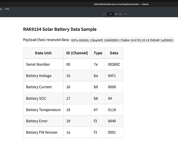The image size is (178, 141).
Task: Click the Data Unit column header
Action: [43, 53]
